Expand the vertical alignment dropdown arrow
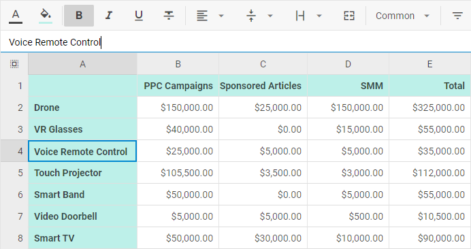This screenshot has width=471, height=249. point(270,16)
